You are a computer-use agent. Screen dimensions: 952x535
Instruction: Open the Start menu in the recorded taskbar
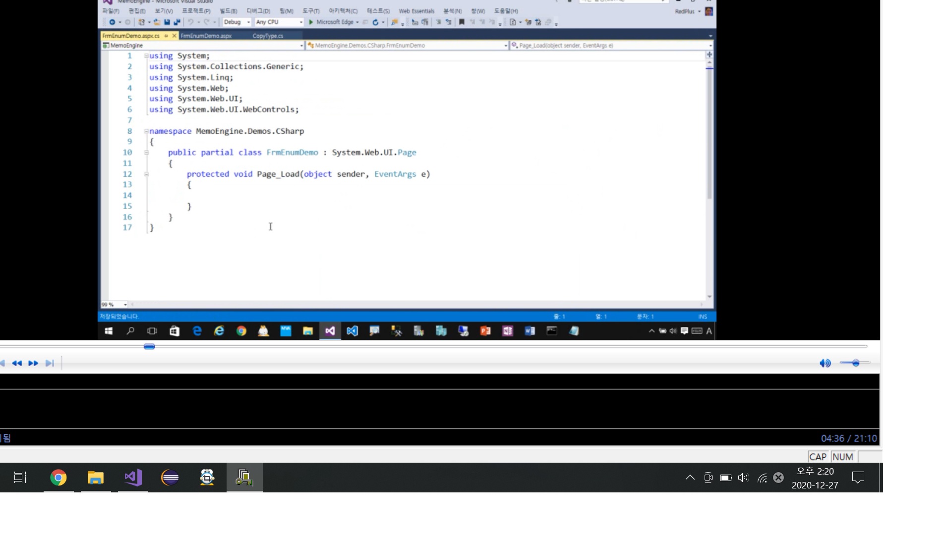pos(109,331)
